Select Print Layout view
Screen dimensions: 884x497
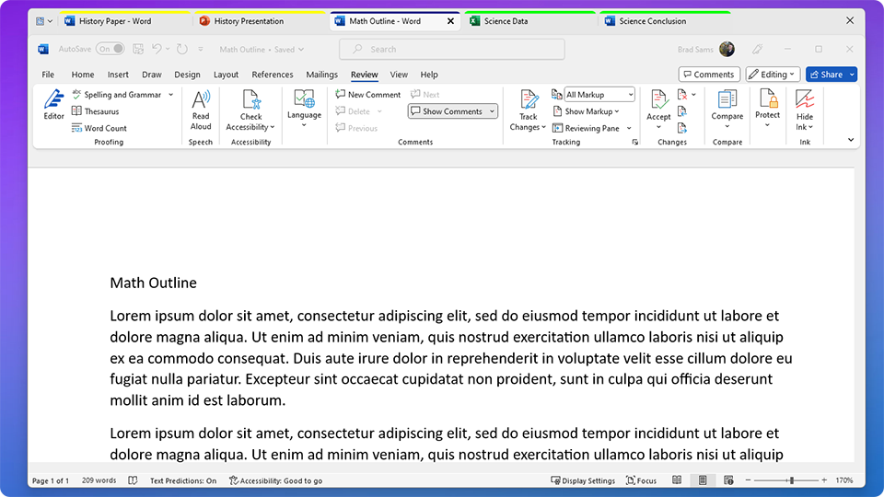pyautogui.click(x=703, y=480)
